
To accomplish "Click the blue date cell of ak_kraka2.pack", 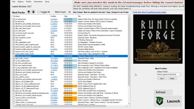I will coord(70,19).
